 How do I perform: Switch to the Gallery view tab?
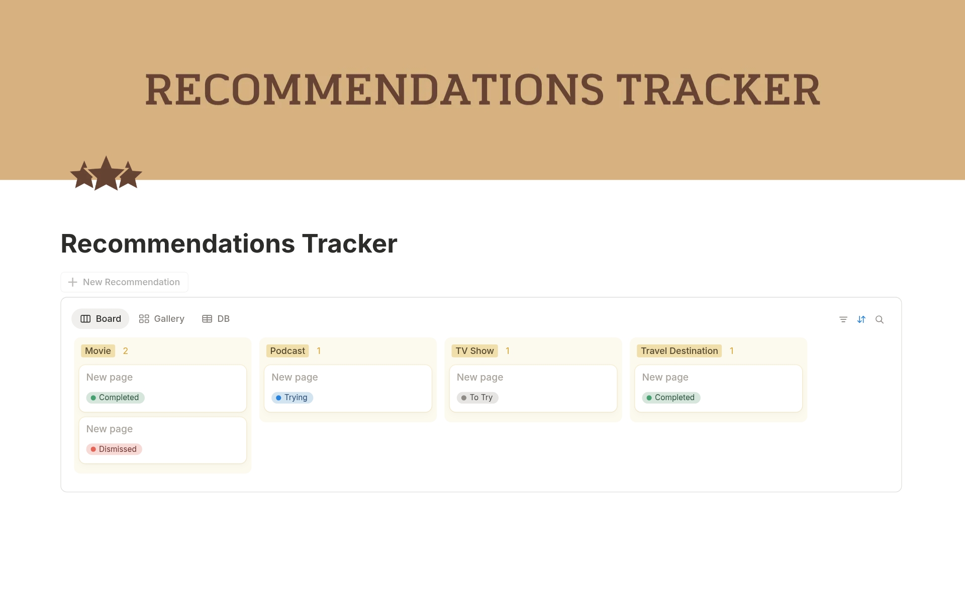pyautogui.click(x=162, y=319)
